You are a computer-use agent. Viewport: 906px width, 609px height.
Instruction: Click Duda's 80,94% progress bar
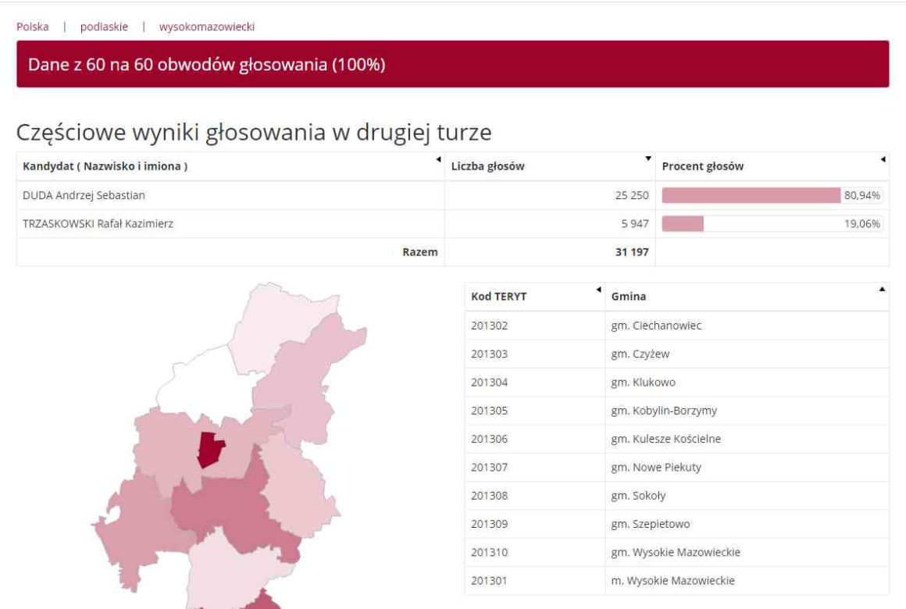pos(772,195)
